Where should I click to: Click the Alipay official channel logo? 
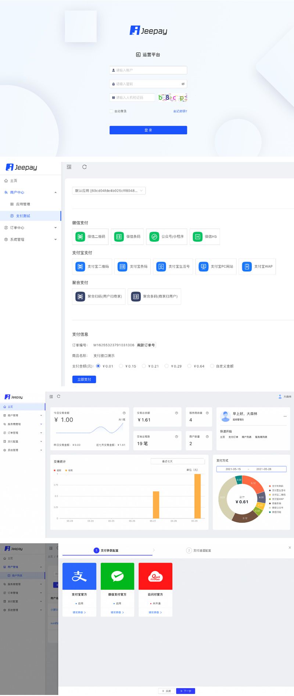coord(79,576)
